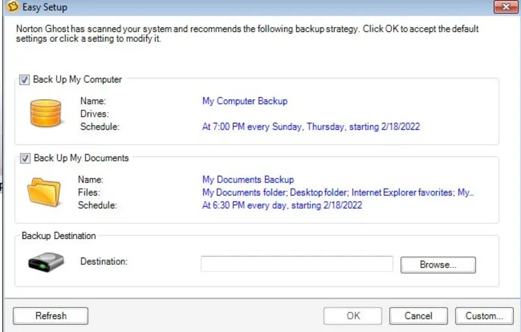Click the Destination path text field
Viewport: 521px width, 332px height.
point(297,264)
